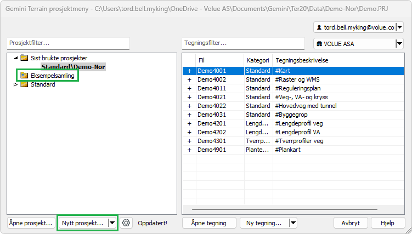The image size is (412, 234).
Task: Click the gear settings icon beside Nytt prosjekt
Action: (x=127, y=223)
